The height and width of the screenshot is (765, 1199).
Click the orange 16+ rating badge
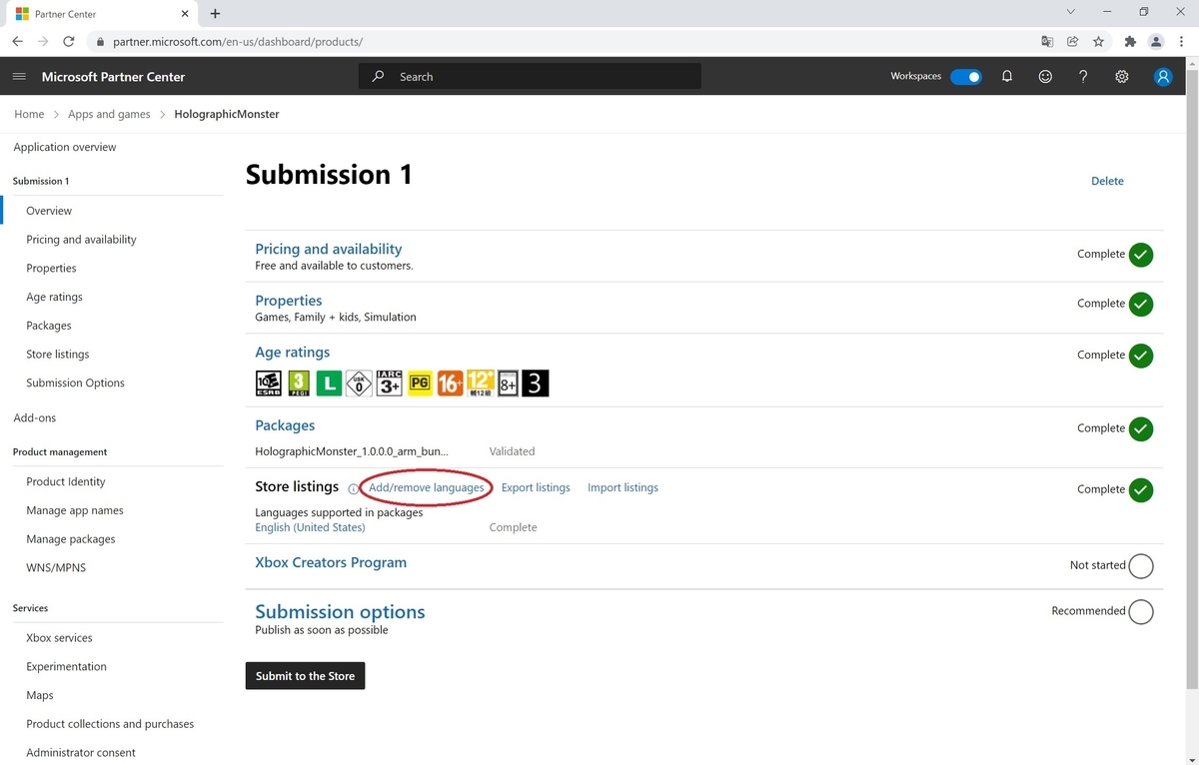pyautogui.click(x=450, y=383)
